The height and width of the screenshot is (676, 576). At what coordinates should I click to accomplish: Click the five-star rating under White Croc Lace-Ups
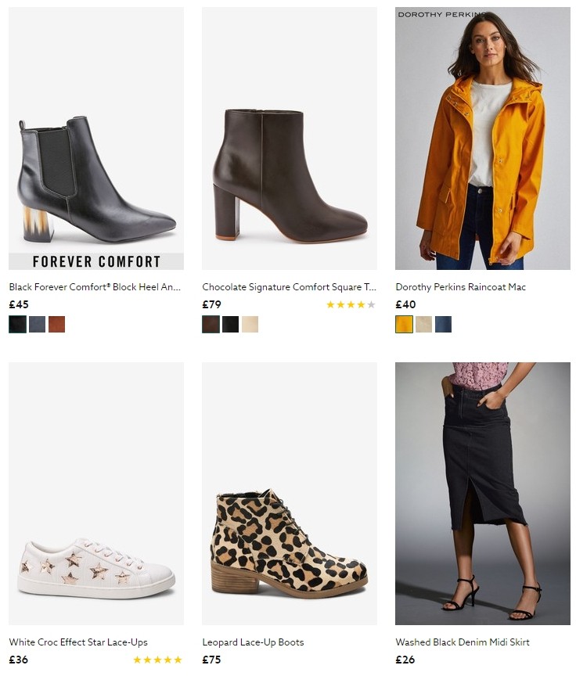point(157,660)
